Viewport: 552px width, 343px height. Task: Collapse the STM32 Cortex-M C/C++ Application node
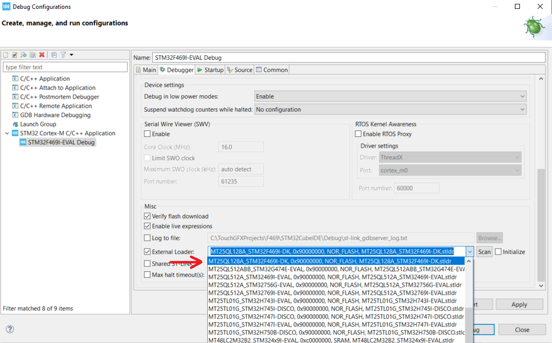pyautogui.click(x=7, y=133)
